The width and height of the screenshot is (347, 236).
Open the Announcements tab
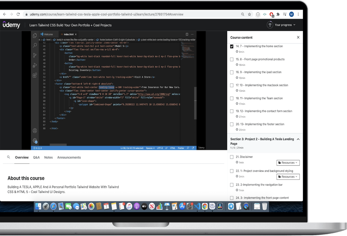69,157
